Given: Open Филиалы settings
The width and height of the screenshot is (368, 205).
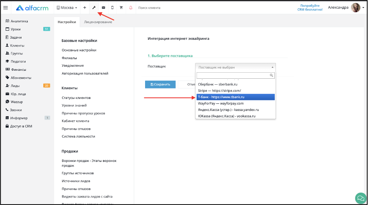Looking at the screenshot, I should click(69, 58).
